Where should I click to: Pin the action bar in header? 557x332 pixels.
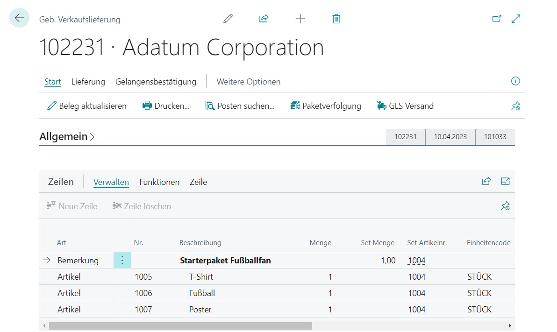tap(516, 106)
